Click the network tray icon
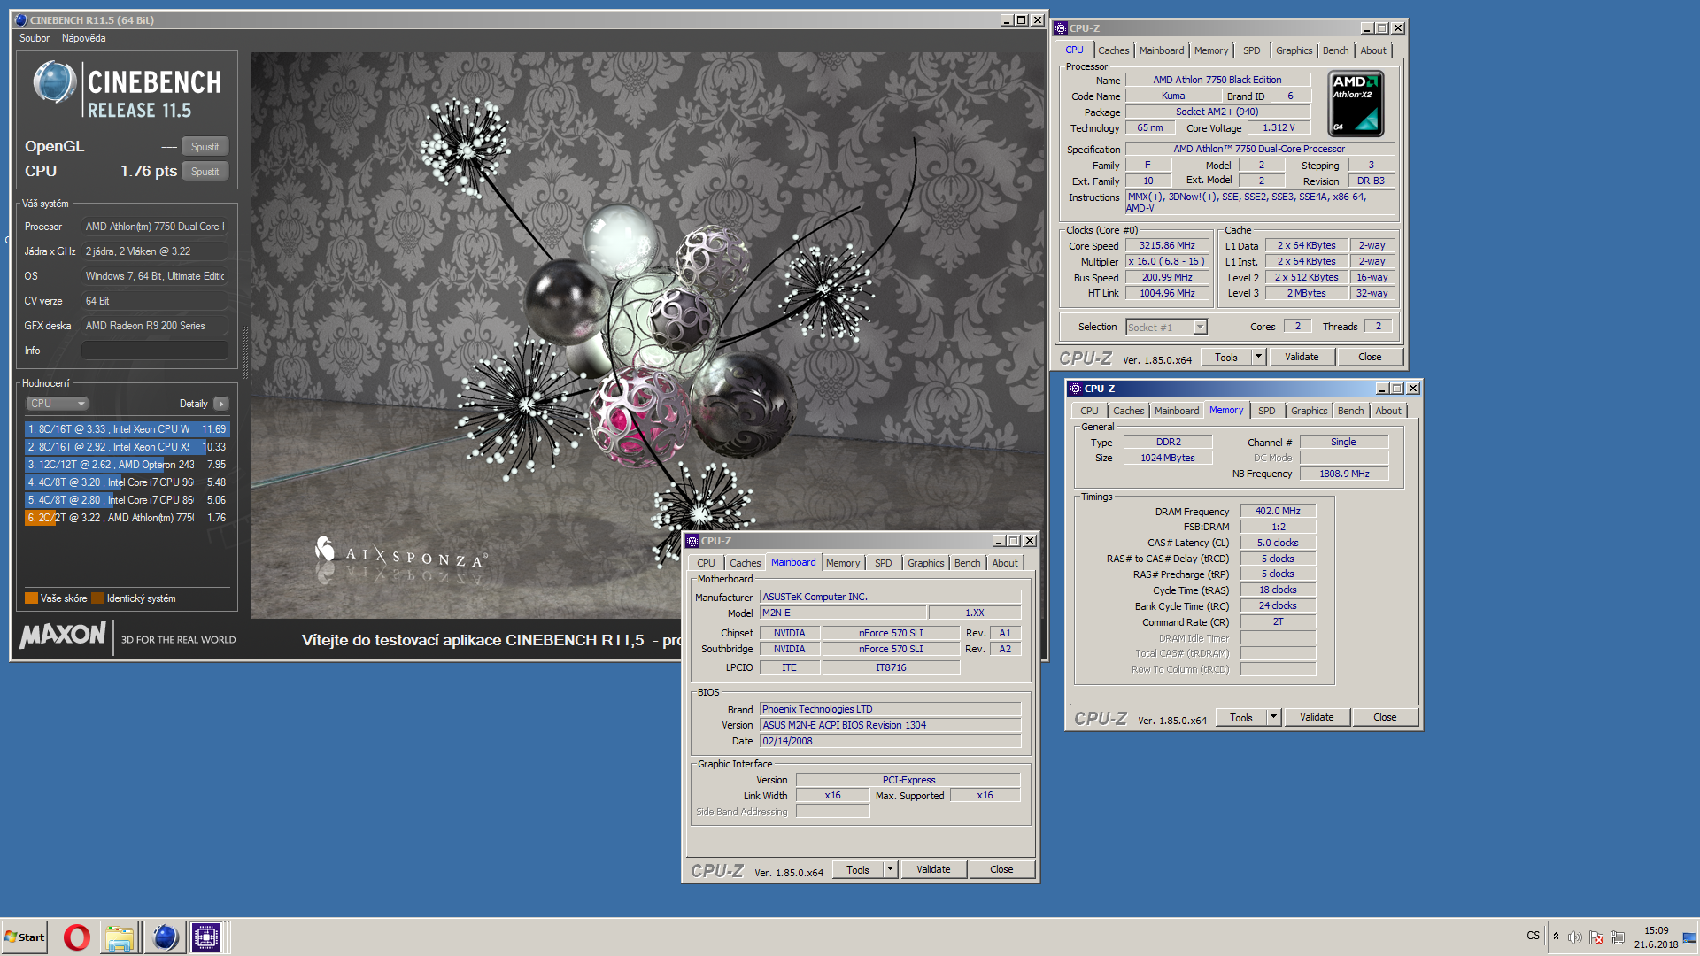 pos(1618,937)
